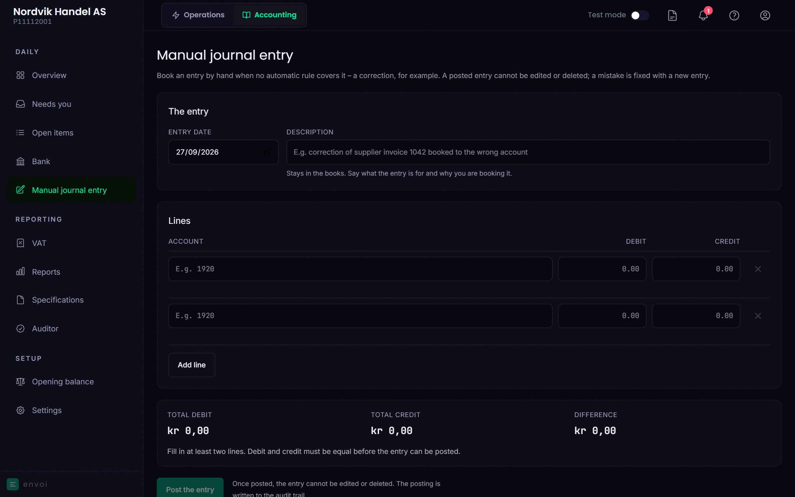Click the Manual journal entry pencil icon

point(20,190)
